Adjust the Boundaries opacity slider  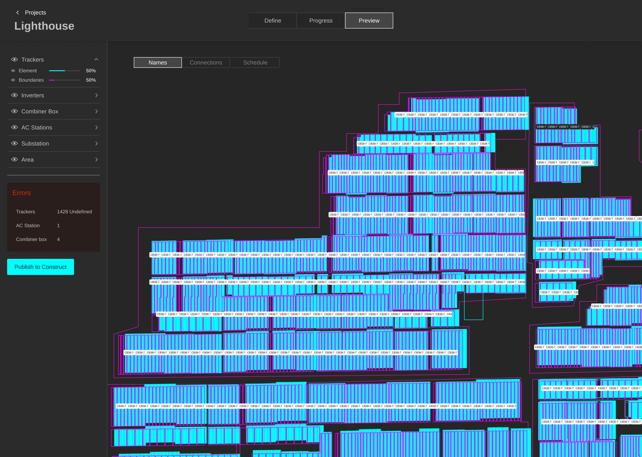(64, 80)
